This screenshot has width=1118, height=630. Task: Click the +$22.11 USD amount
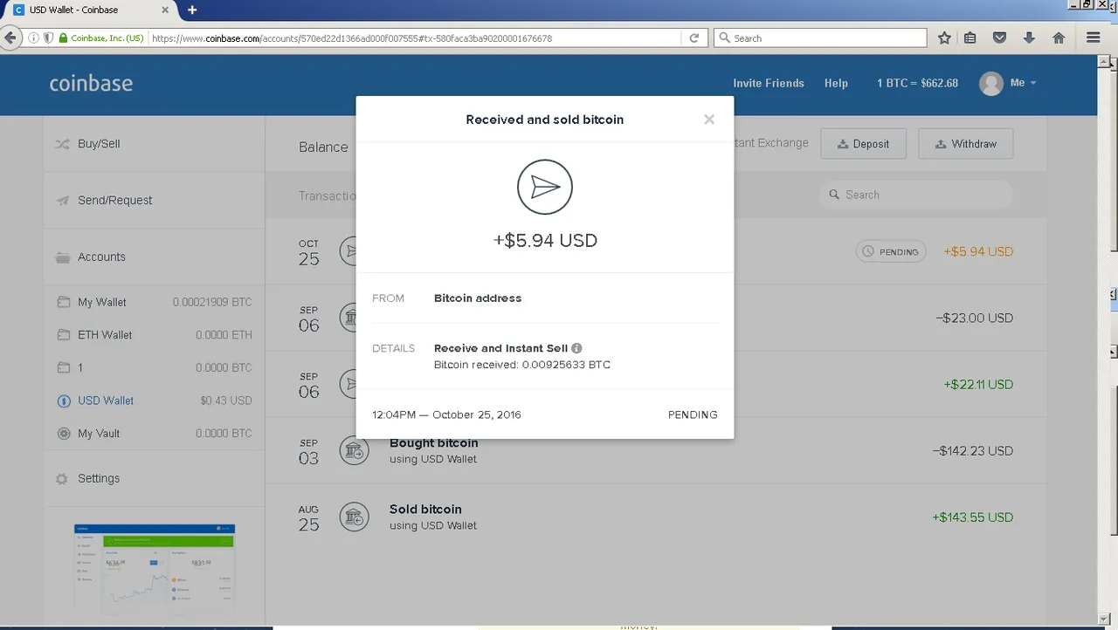(x=978, y=385)
